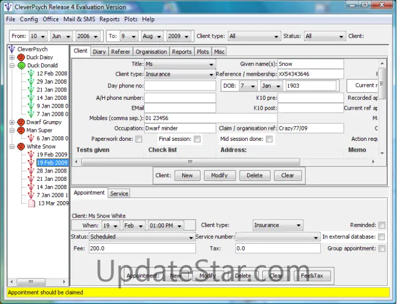Open the appointment Status dropdown showing Scheduled

141,237
